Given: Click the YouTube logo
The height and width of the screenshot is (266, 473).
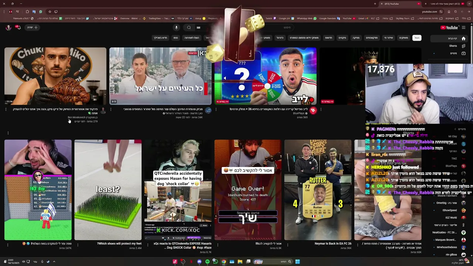Looking at the screenshot, I should [x=449, y=27].
